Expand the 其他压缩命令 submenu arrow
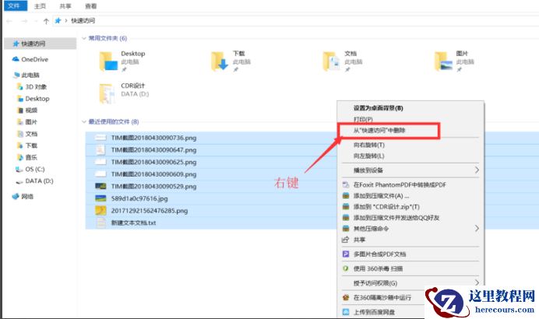Image resolution: width=539 pixels, height=319 pixels. click(x=477, y=228)
